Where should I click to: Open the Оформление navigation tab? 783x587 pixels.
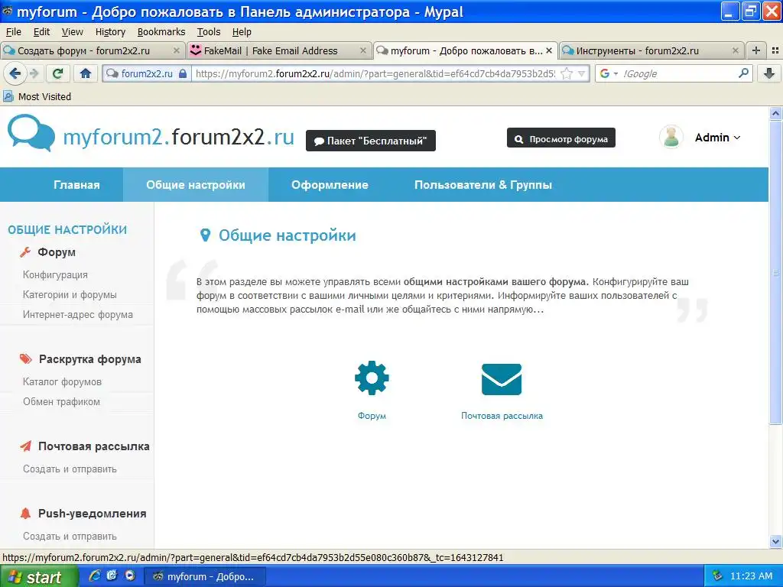[330, 185]
